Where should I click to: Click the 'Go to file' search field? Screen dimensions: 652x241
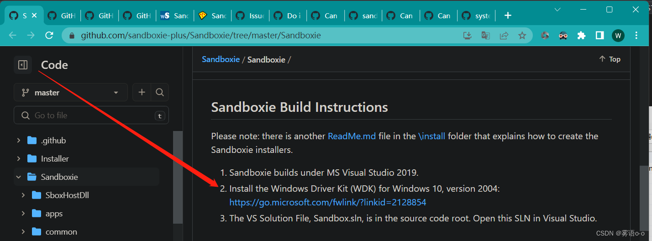click(x=91, y=115)
